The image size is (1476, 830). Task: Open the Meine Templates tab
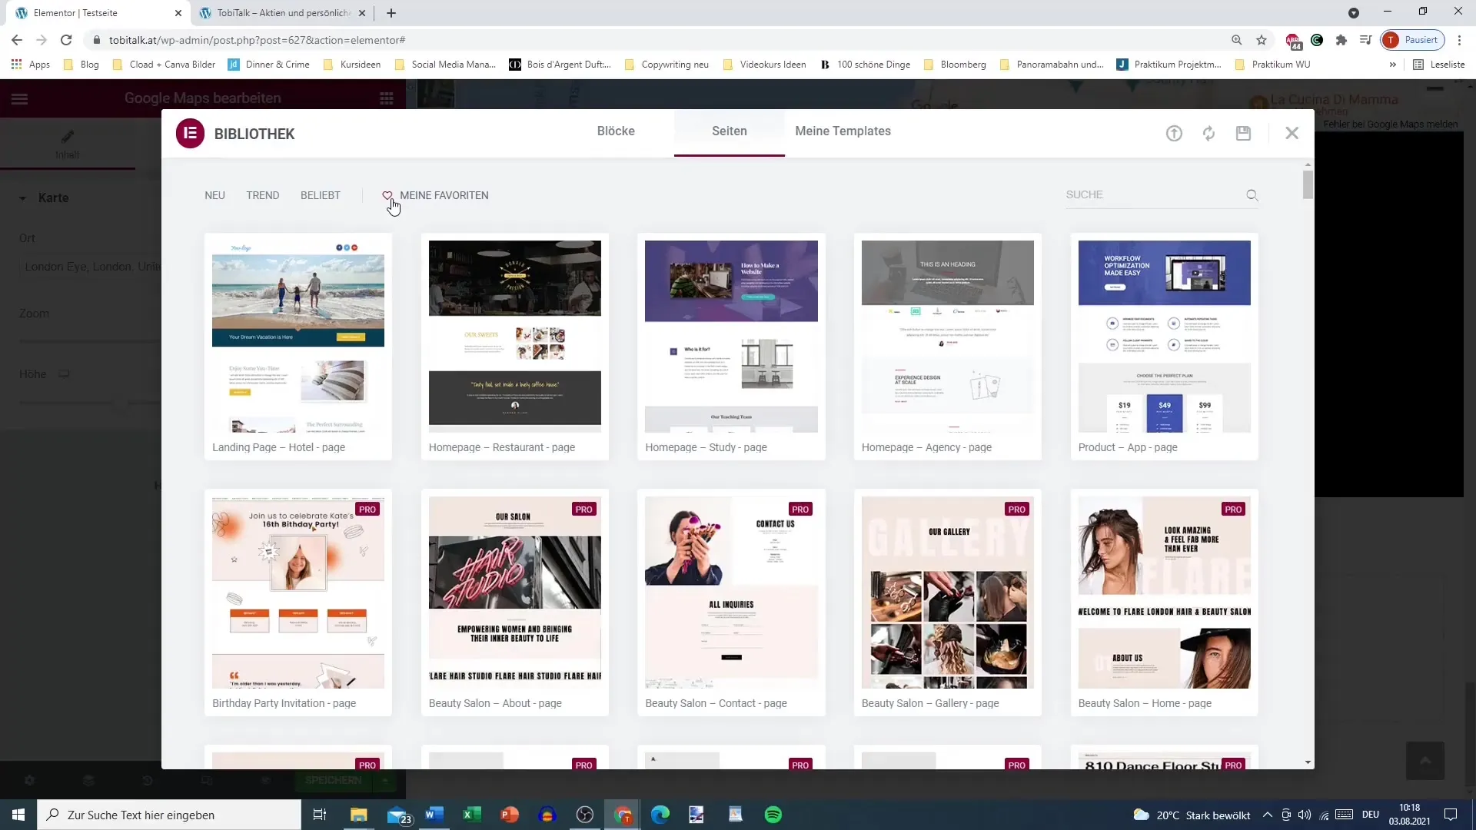pyautogui.click(x=843, y=131)
